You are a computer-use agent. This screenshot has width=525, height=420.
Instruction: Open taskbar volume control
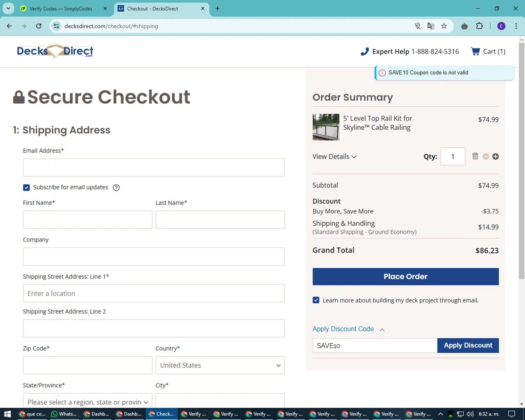click(x=470, y=414)
